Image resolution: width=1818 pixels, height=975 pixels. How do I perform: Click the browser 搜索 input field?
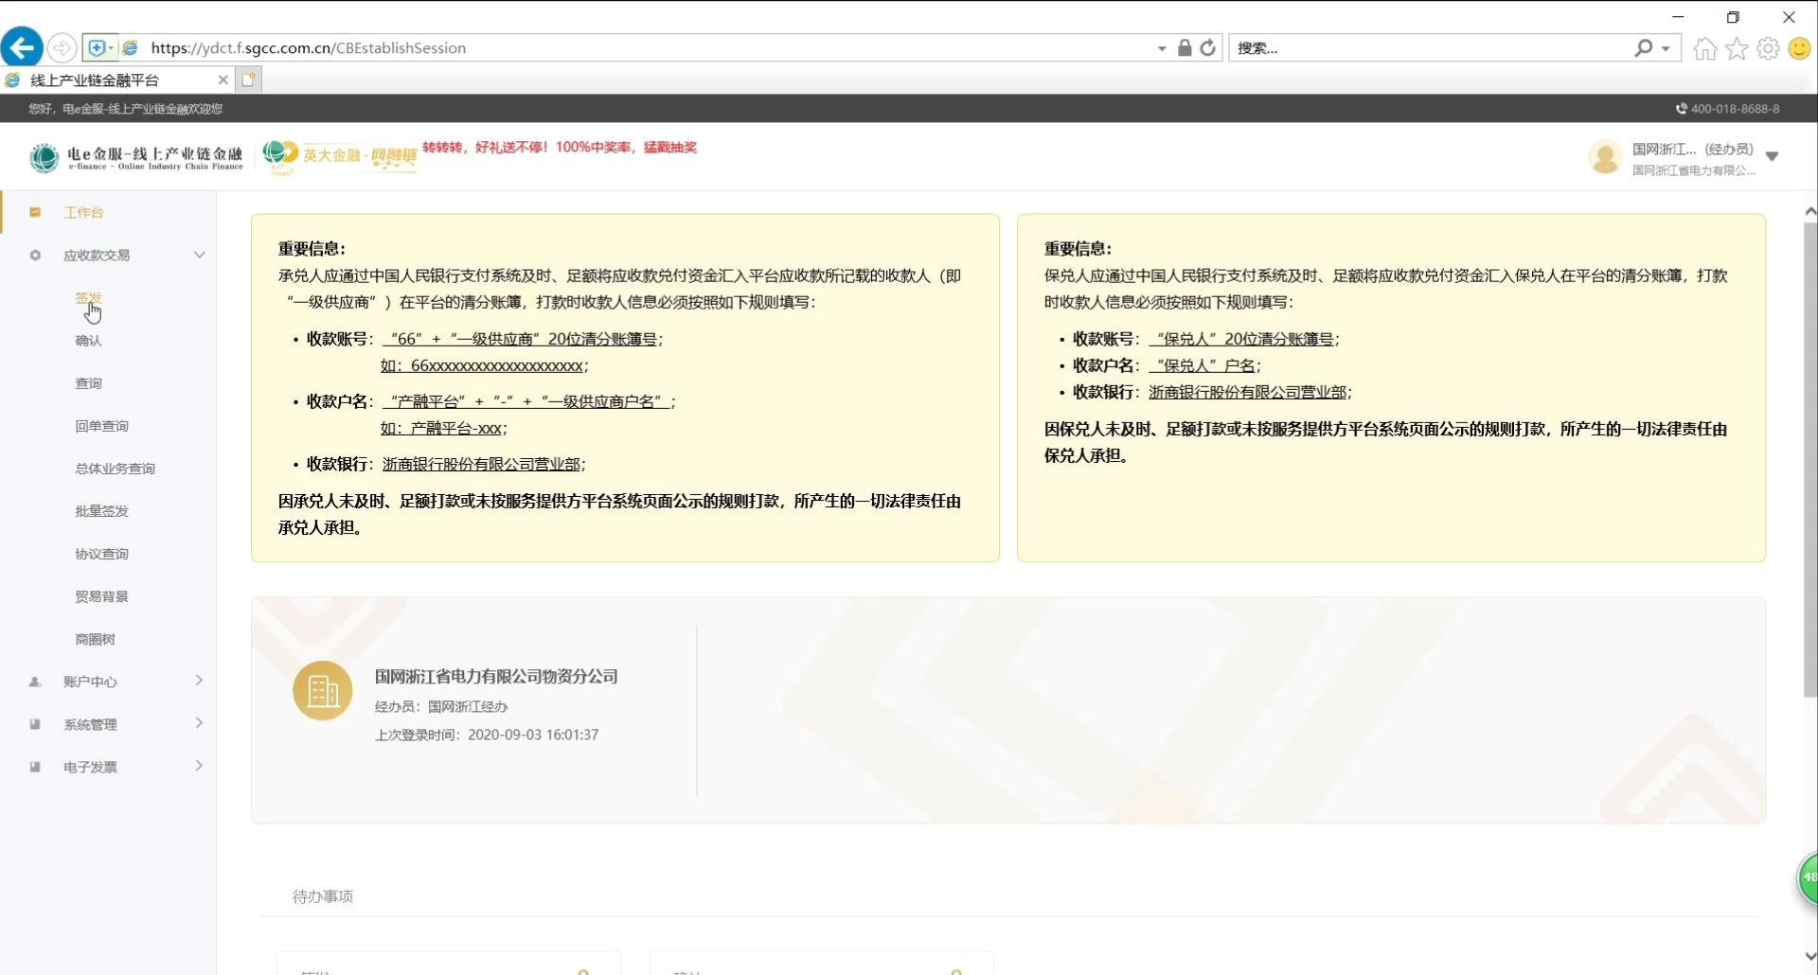coord(1430,48)
